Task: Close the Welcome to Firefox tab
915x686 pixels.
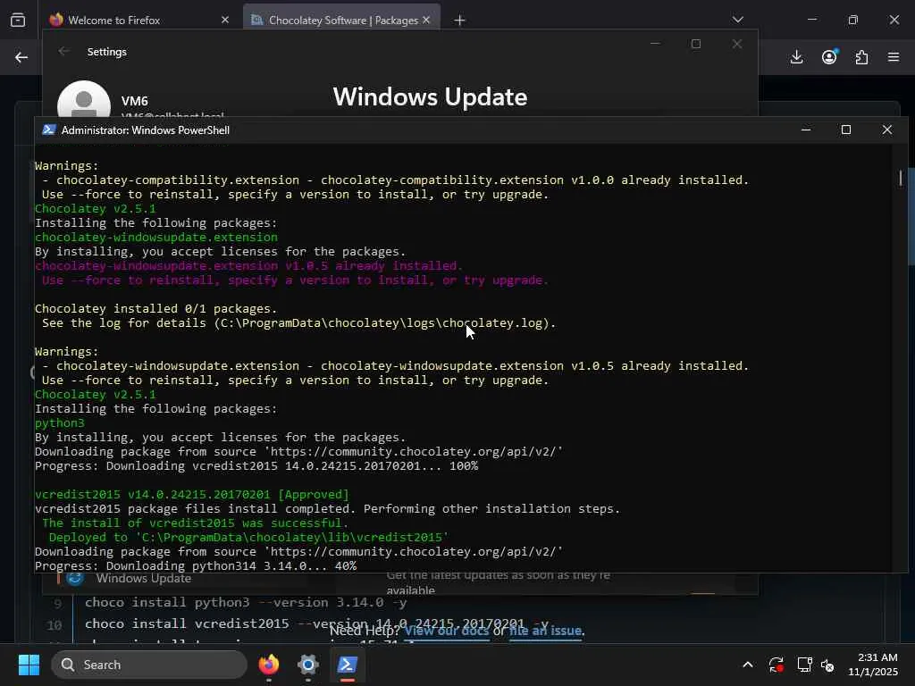Action: point(225,20)
